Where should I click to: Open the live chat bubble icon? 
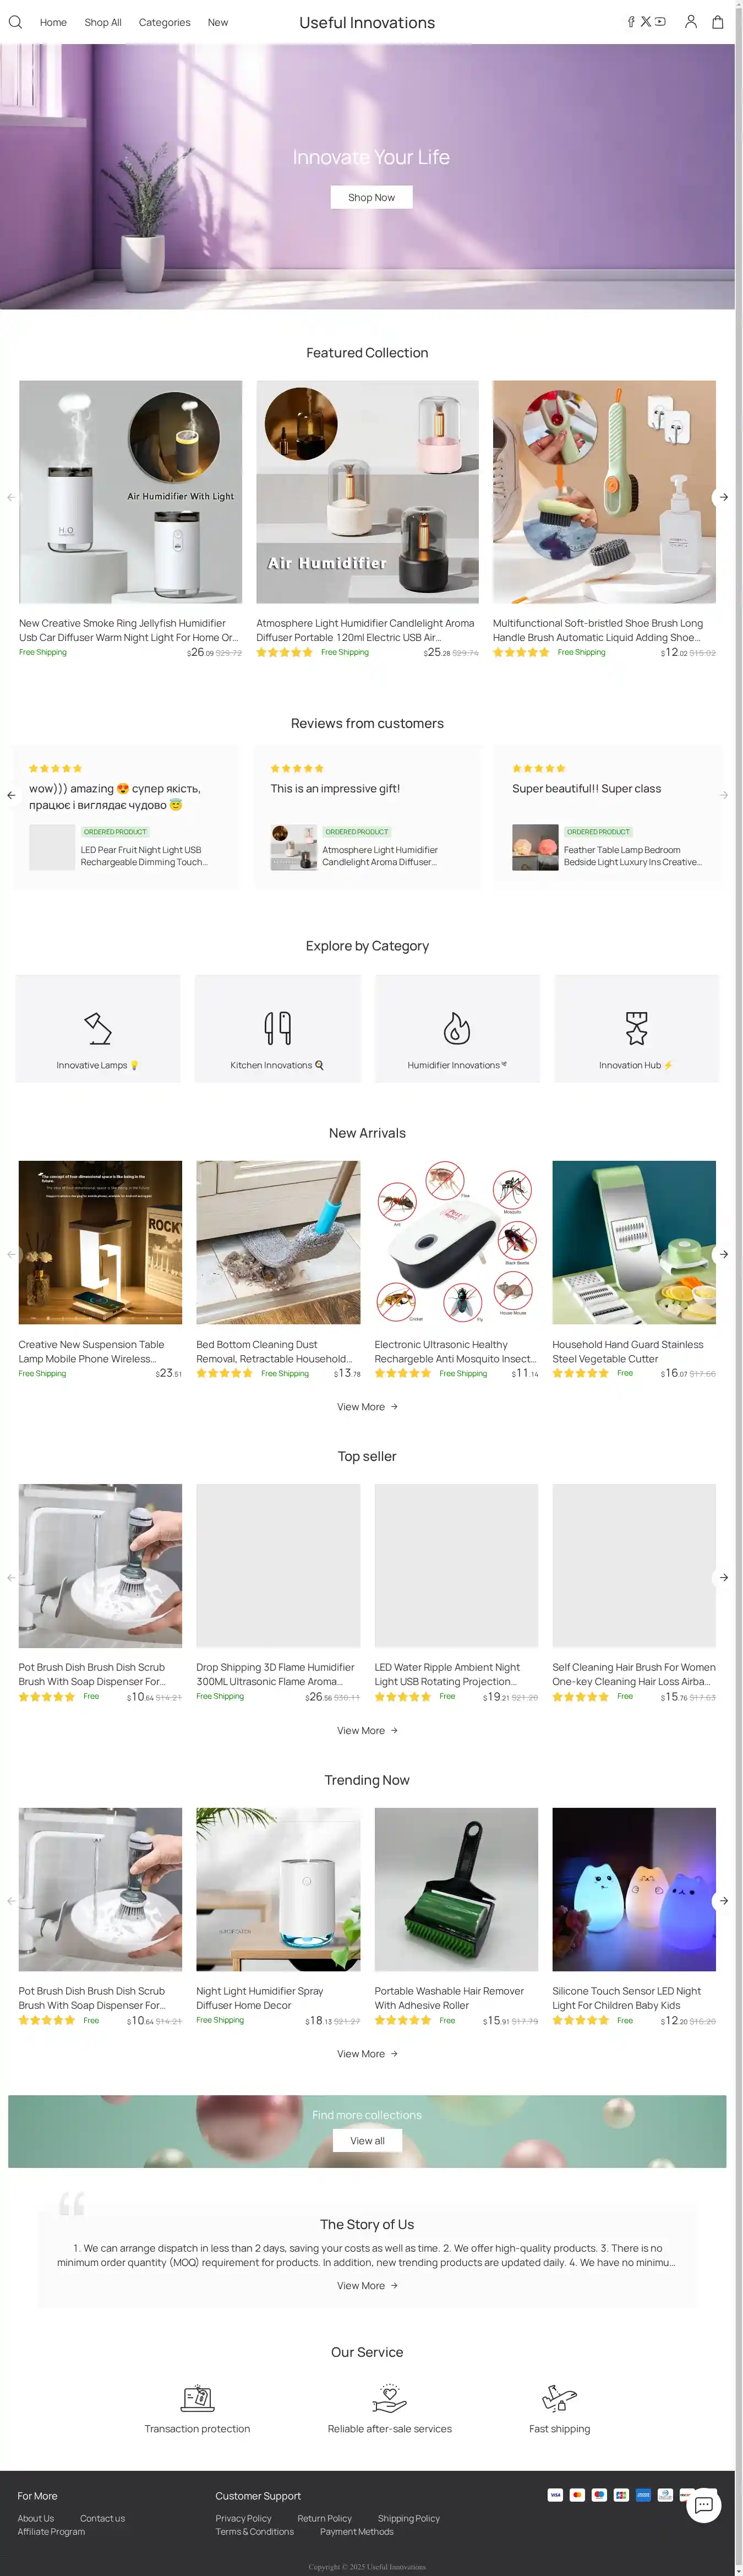pyautogui.click(x=703, y=2505)
